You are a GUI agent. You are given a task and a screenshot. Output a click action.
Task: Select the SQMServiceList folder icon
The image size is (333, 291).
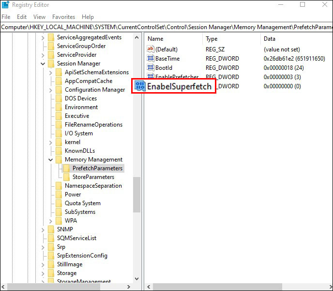click(x=51, y=238)
